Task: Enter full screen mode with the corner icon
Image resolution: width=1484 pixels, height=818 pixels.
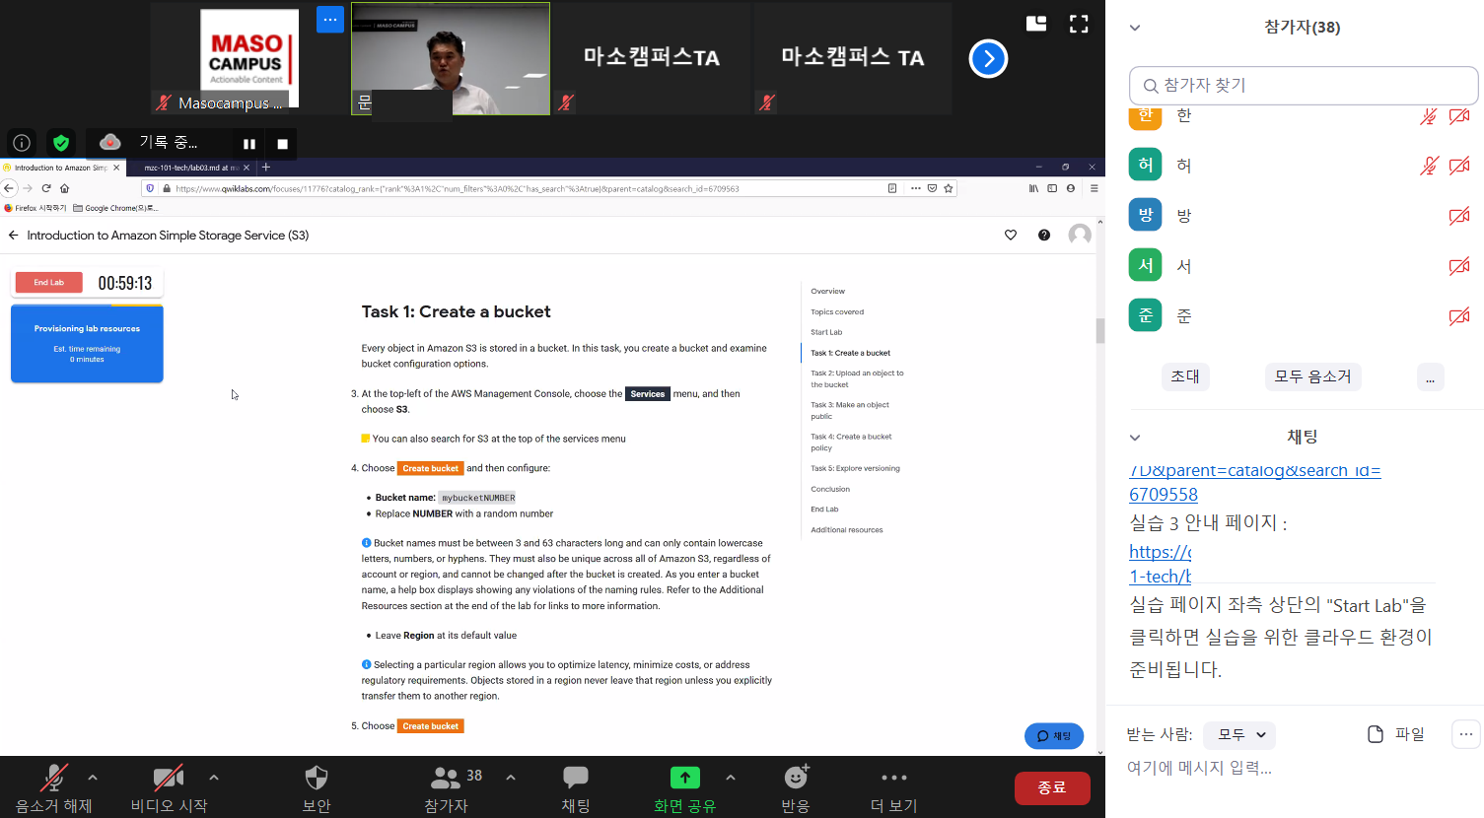Action: click(x=1079, y=25)
